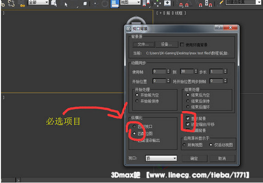
Task: Close the 视口背景 dialog with the red X
Action: [x=230, y=27]
